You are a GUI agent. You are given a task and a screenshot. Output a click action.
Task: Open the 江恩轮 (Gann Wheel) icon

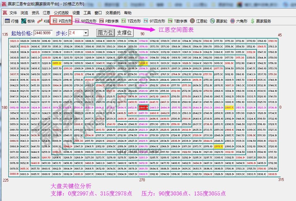pos(193,21)
